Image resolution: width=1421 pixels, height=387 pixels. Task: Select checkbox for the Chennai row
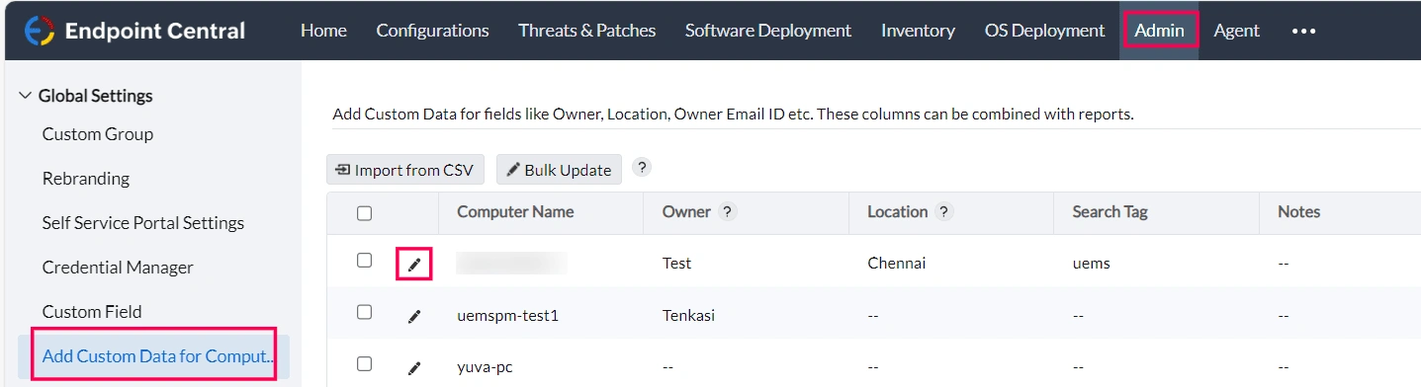point(364,261)
